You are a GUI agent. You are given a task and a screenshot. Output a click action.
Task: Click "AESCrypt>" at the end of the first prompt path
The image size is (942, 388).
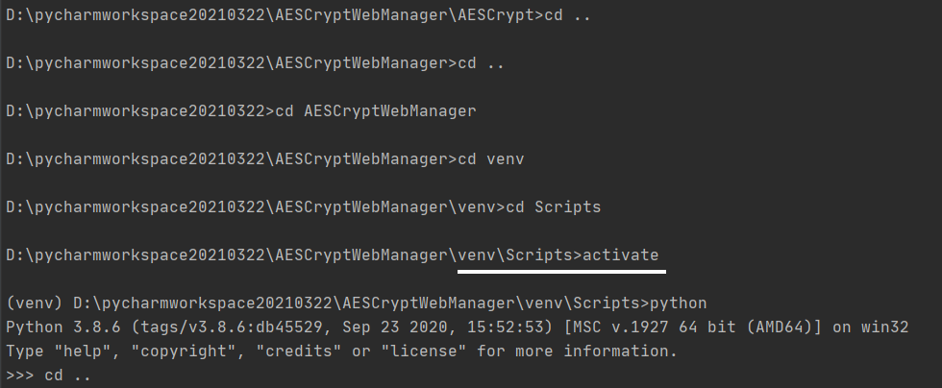pos(501,15)
